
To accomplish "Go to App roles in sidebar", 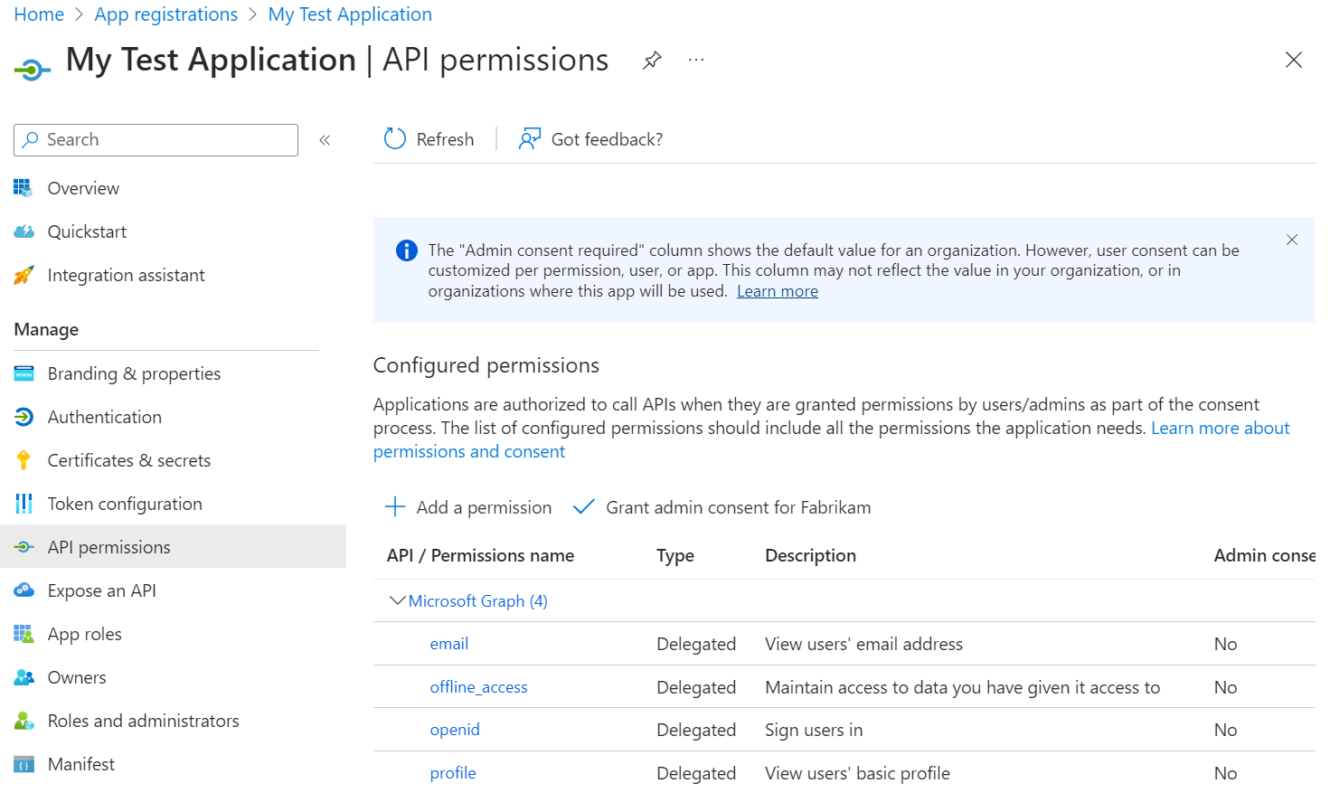I will [x=84, y=634].
